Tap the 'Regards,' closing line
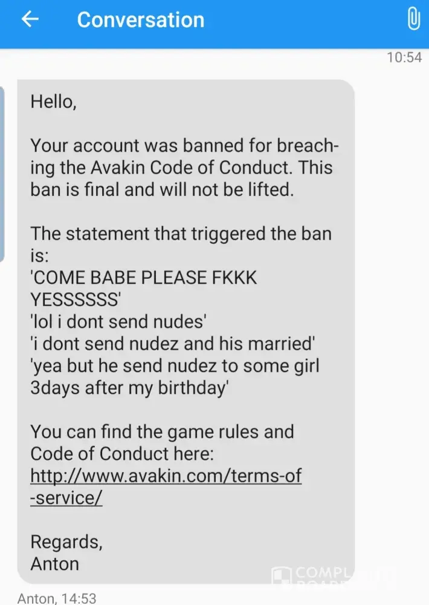The width and height of the screenshot is (429, 605). [66, 541]
